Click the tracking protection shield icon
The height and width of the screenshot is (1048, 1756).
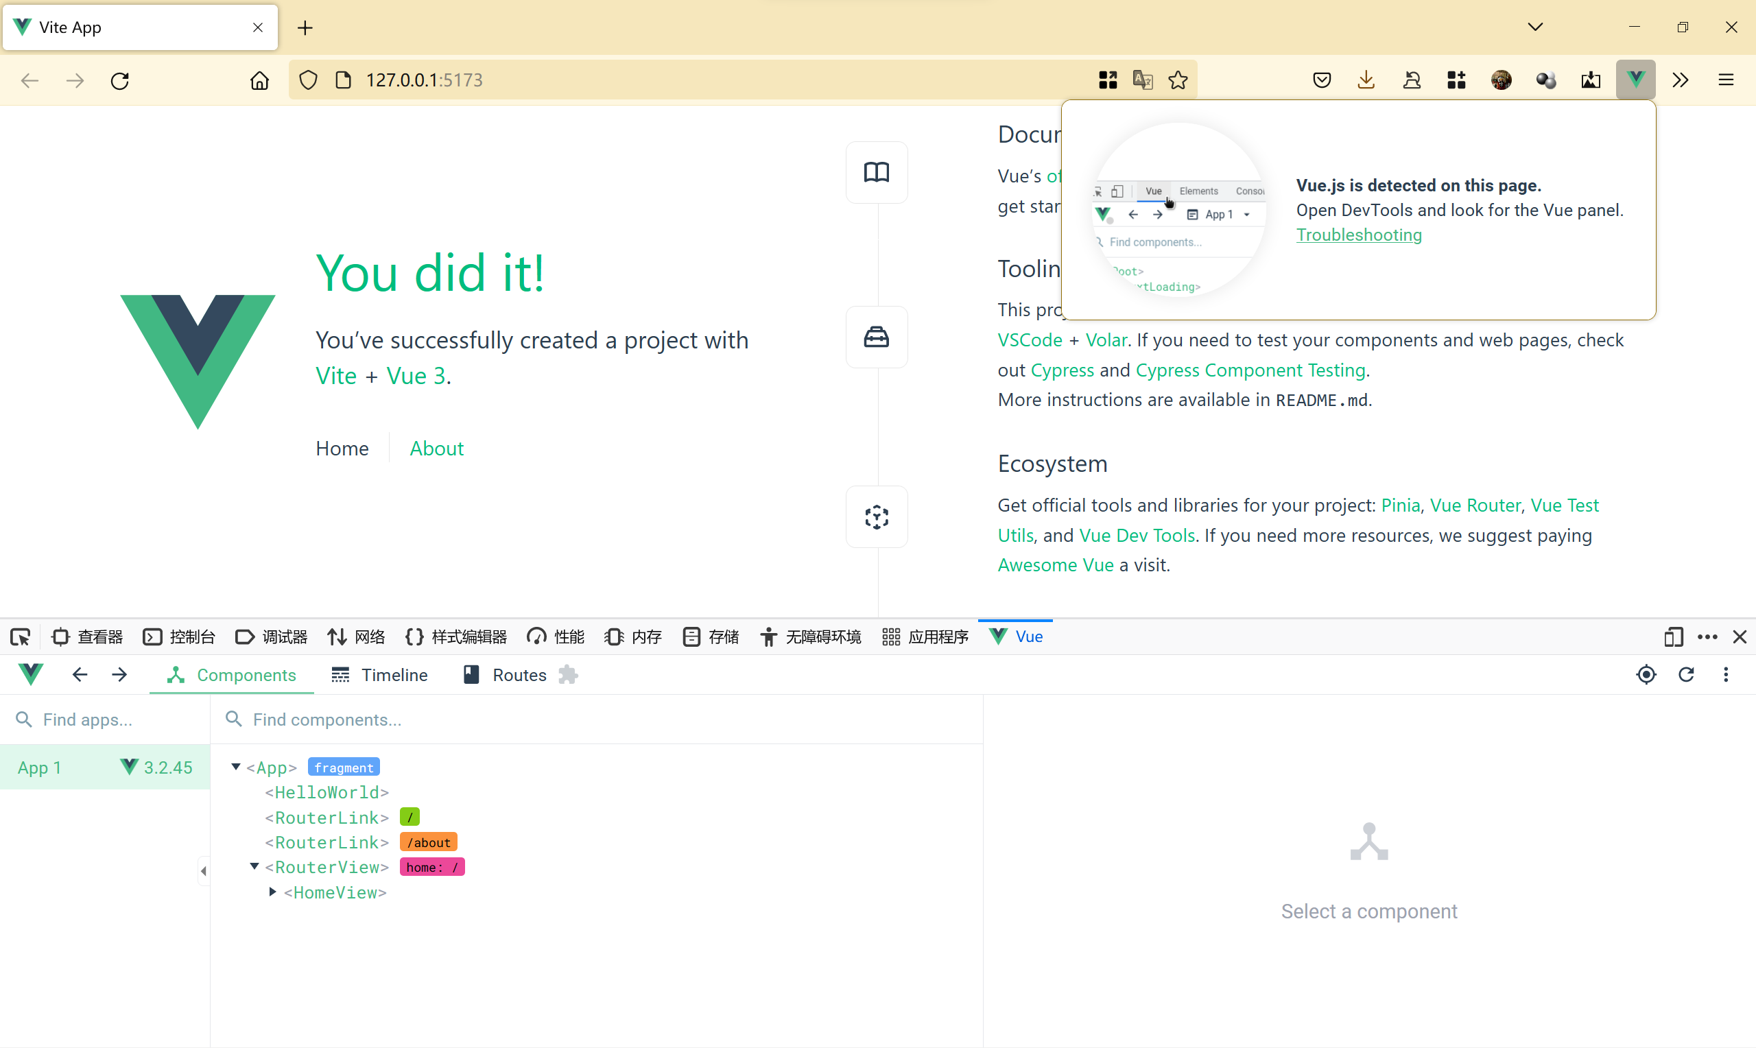pos(308,80)
